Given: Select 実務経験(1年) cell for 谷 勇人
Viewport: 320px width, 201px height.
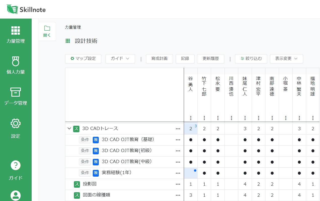Looking at the screenshot, I should [191, 173].
